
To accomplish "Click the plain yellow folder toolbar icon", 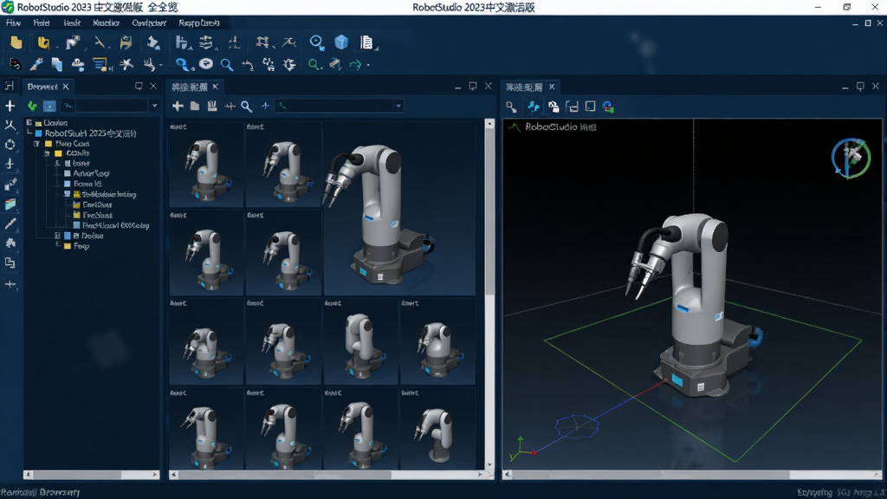I will click(x=16, y=42).
